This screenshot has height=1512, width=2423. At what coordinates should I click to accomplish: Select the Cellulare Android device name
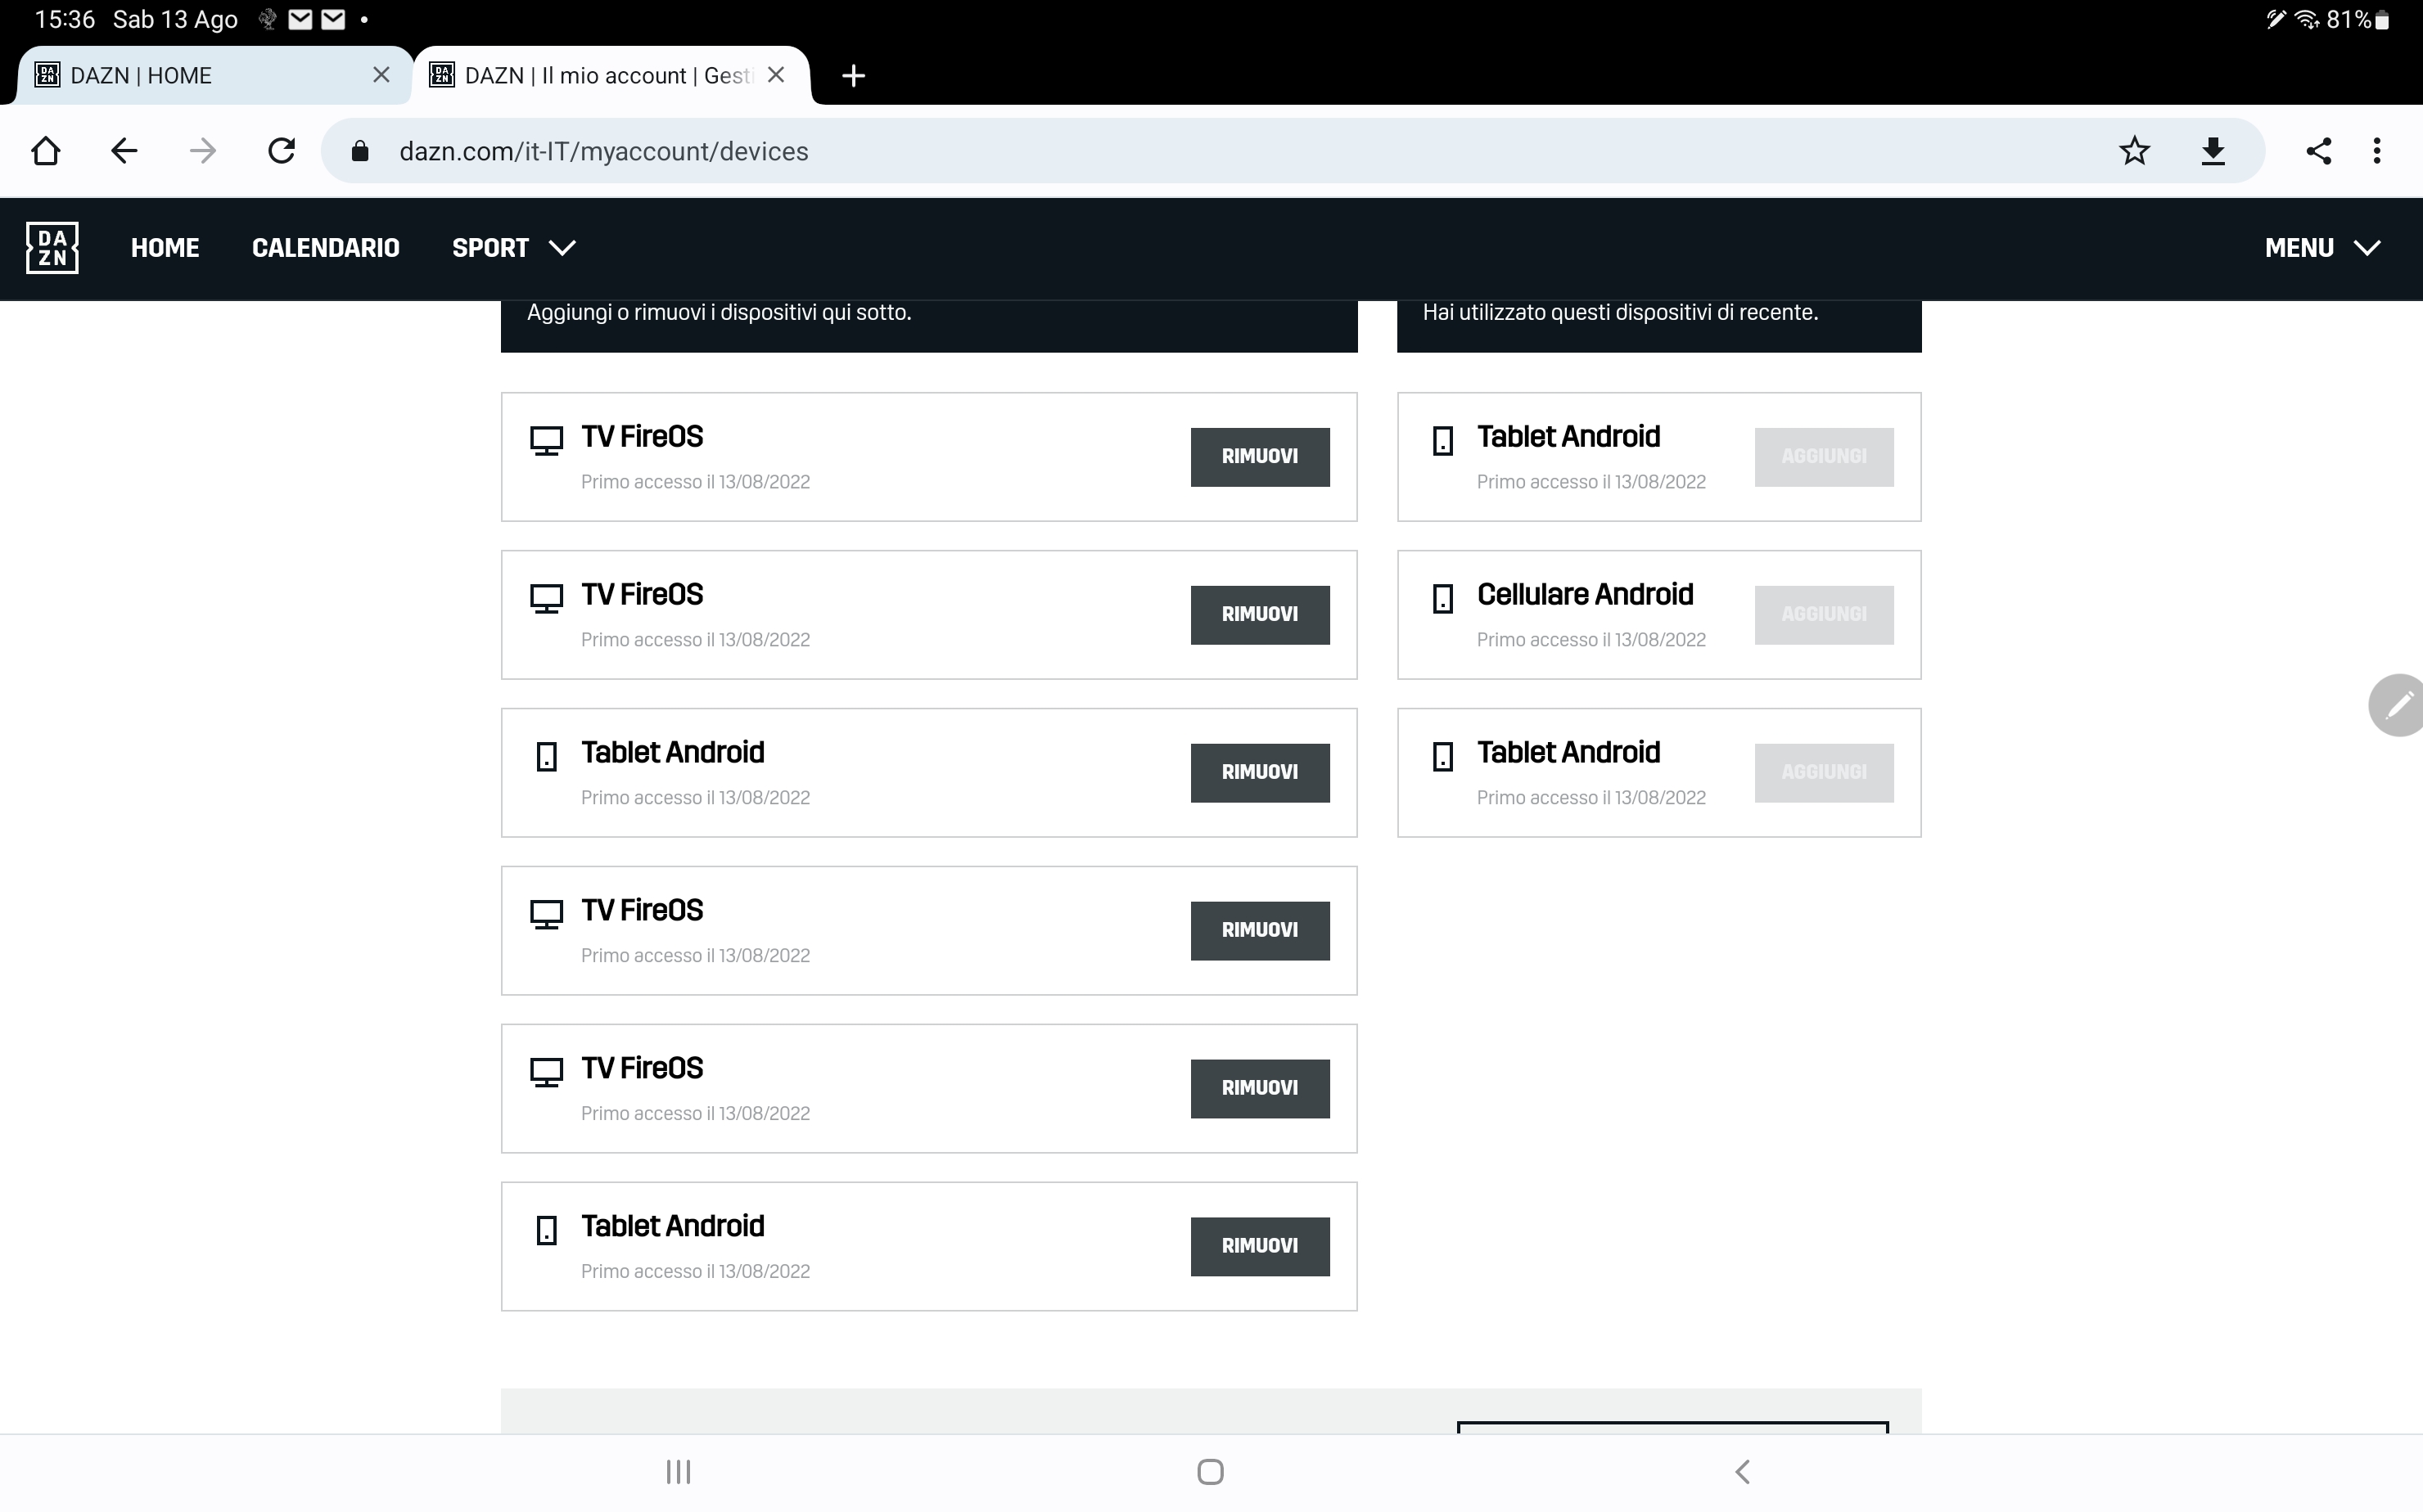click(x=1585, y=595)
